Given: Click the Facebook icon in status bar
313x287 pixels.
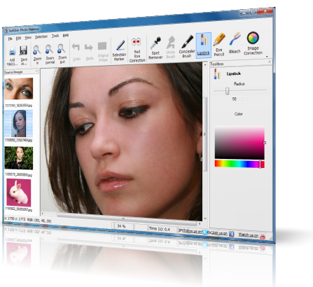Looking at the screenshot, I should tap(232, 234).
